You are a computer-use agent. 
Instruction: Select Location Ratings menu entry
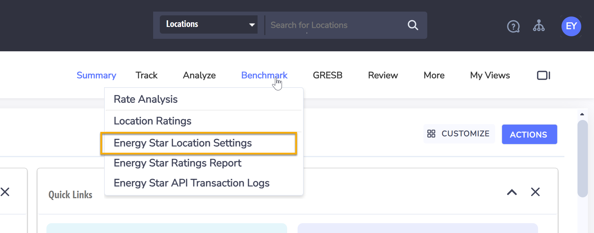click(204, 121)
